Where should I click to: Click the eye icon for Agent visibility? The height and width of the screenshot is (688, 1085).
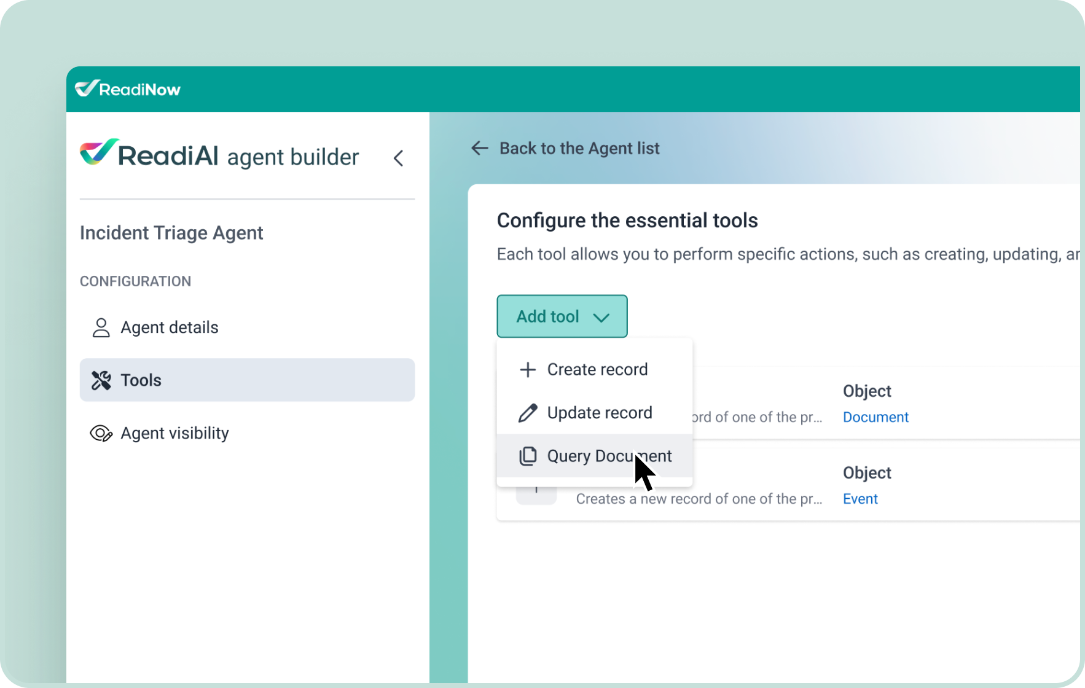click(x=101, y=434)
